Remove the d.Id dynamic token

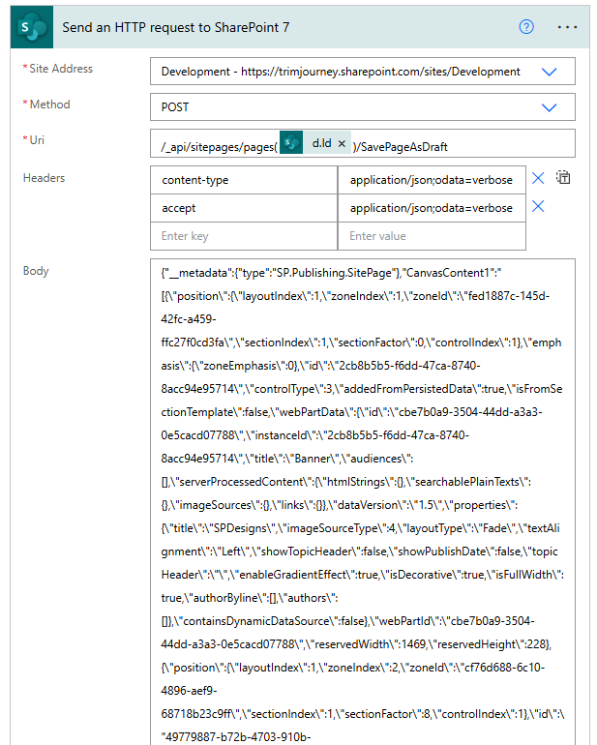(x=342, y=143)
